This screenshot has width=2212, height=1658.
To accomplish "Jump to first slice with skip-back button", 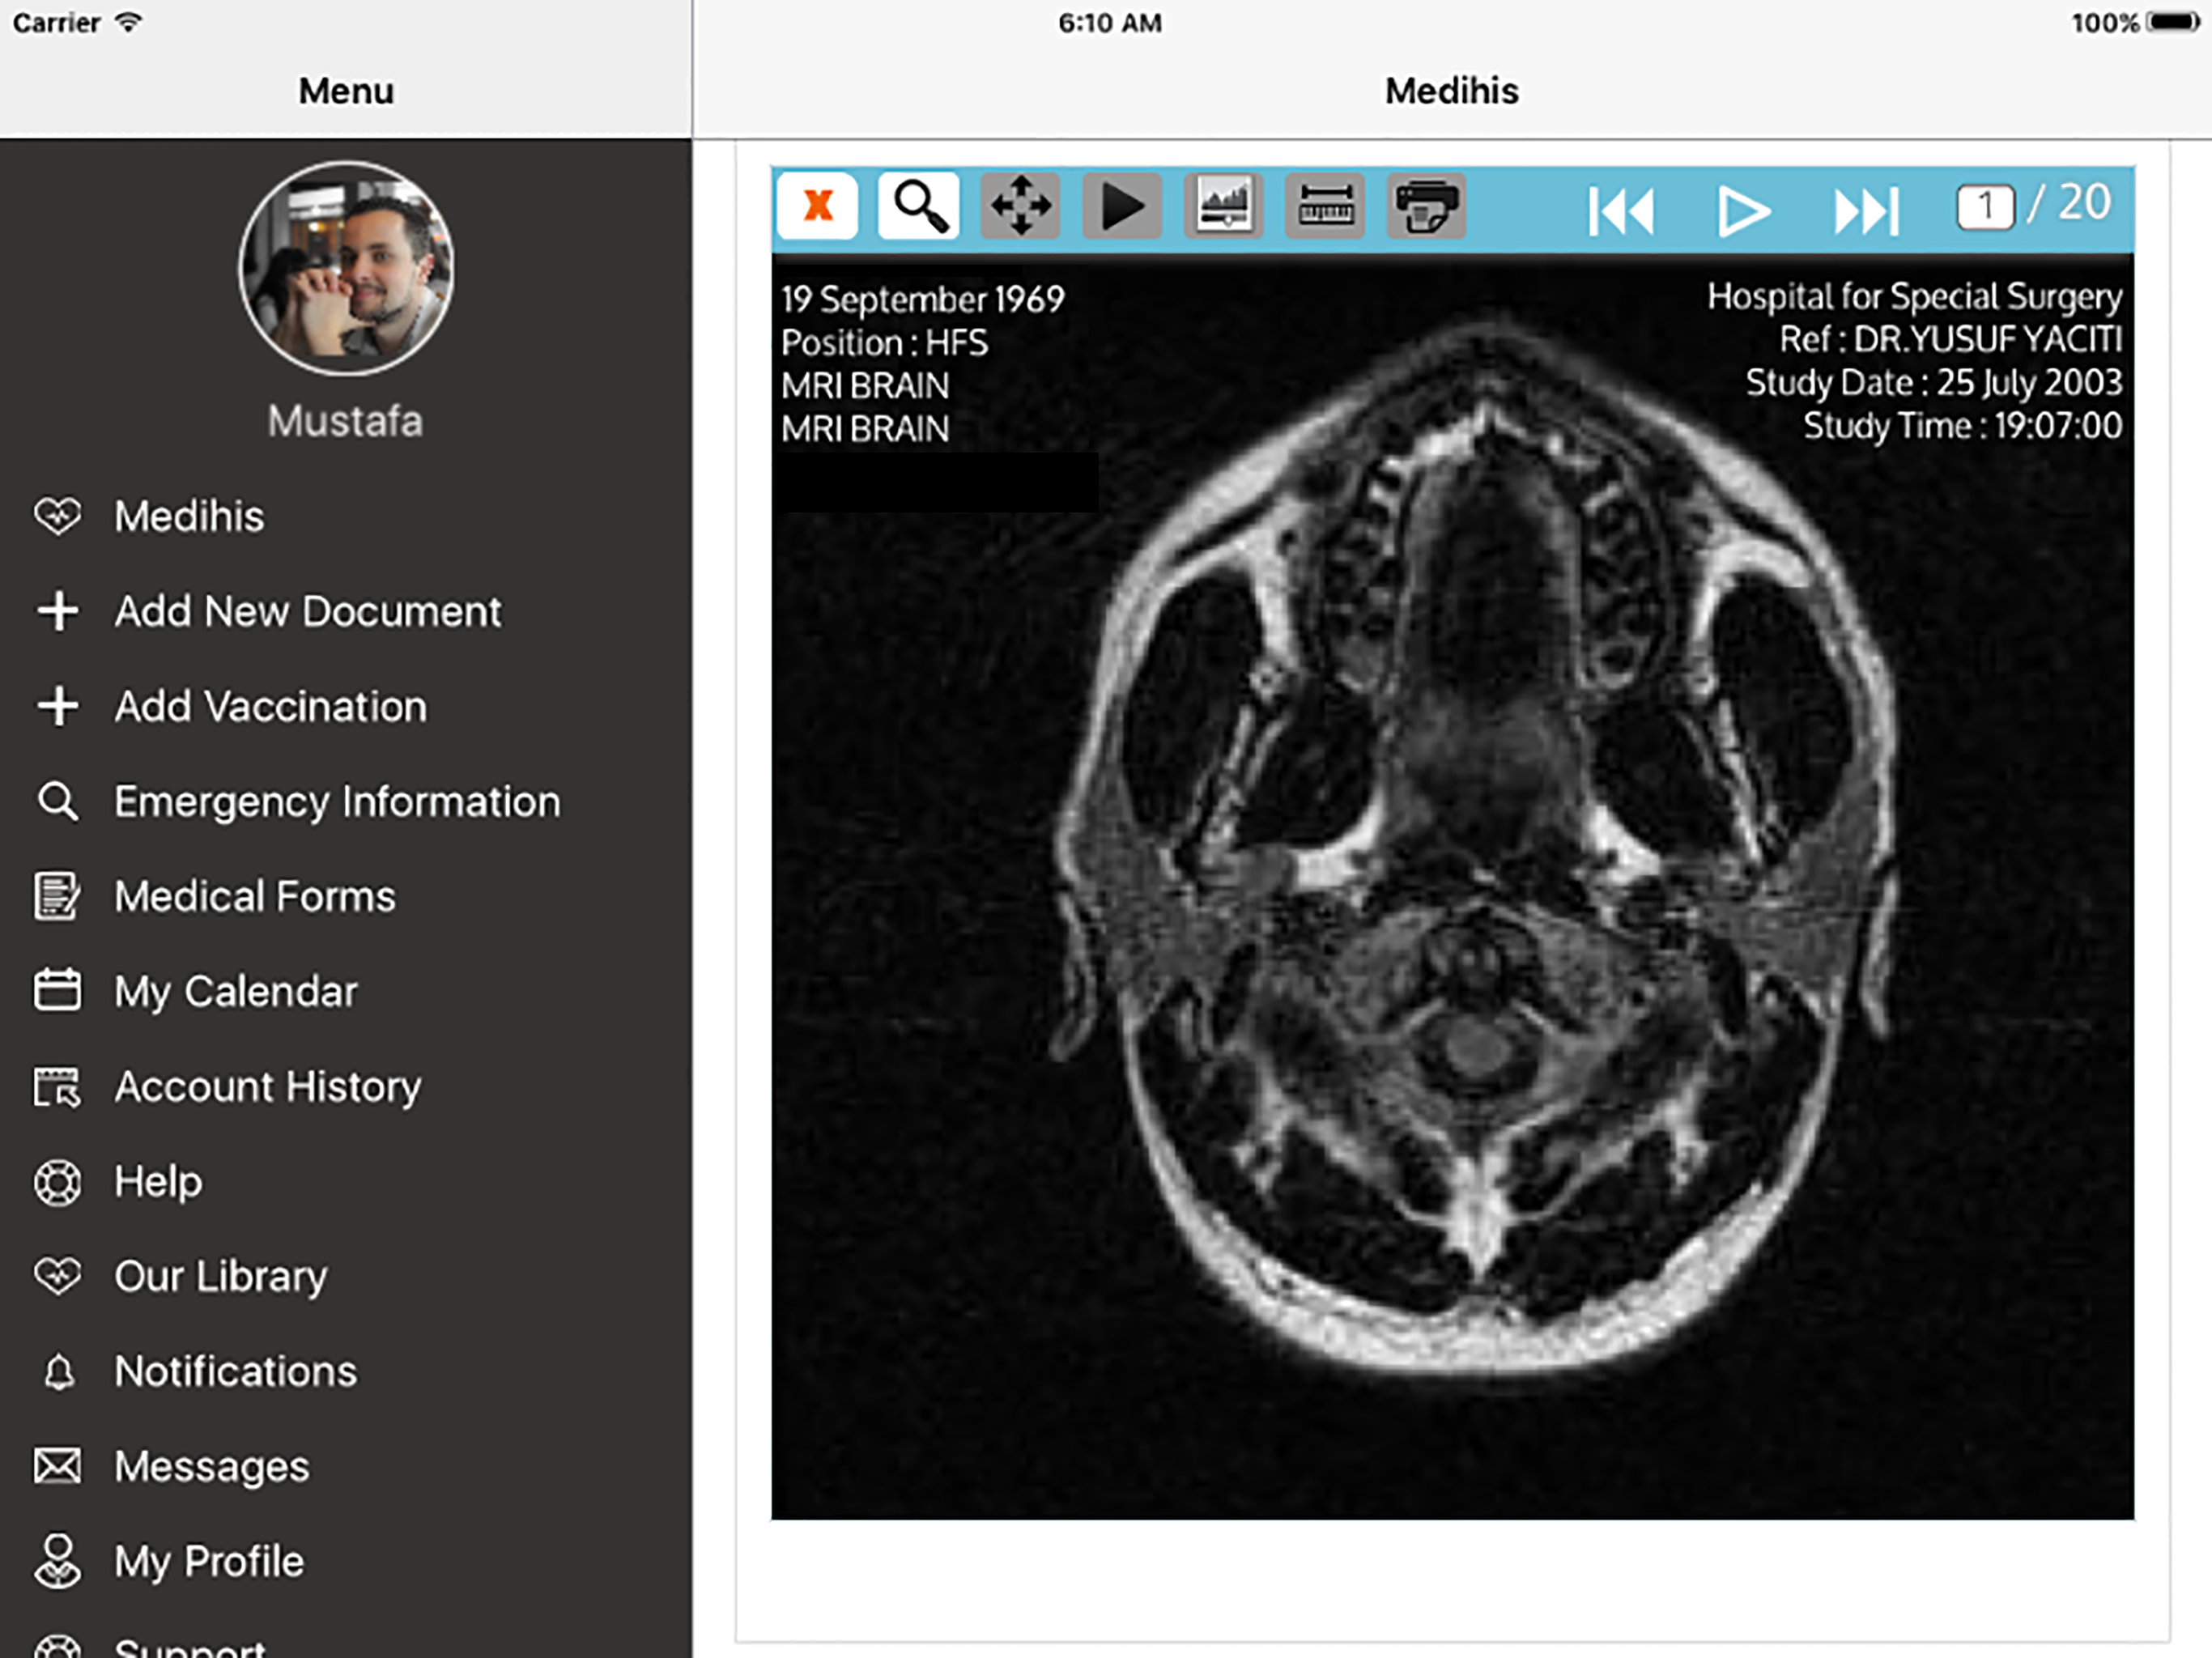I will pos(1621,211).
